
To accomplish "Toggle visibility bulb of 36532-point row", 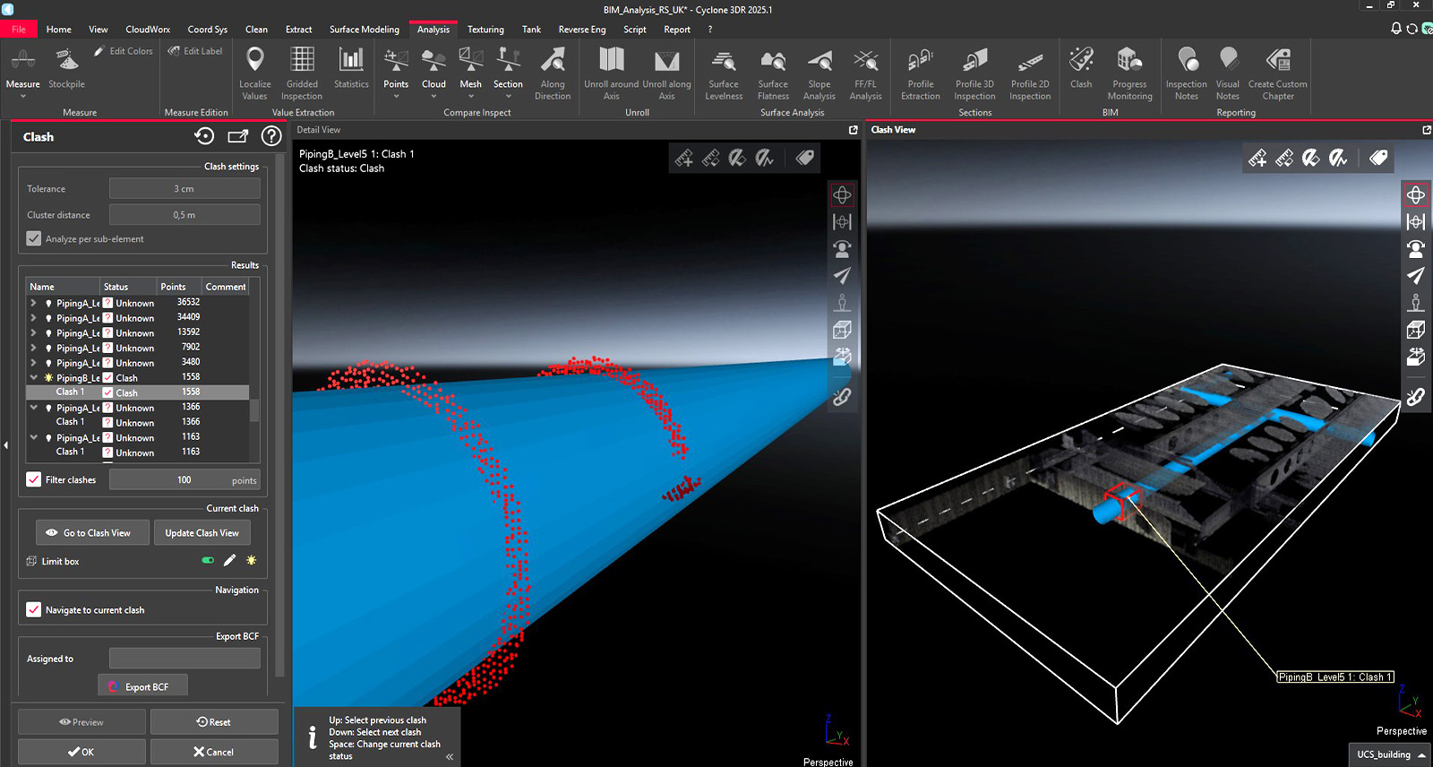I will pos(48,303).
